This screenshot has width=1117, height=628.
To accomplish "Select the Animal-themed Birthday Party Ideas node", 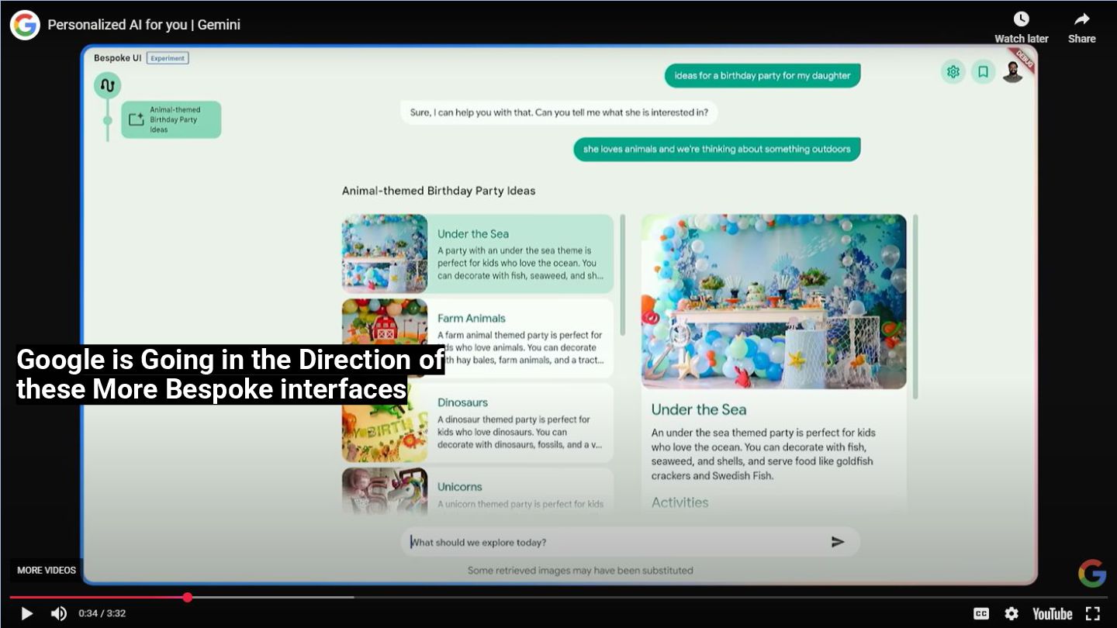I will point(171,119).
